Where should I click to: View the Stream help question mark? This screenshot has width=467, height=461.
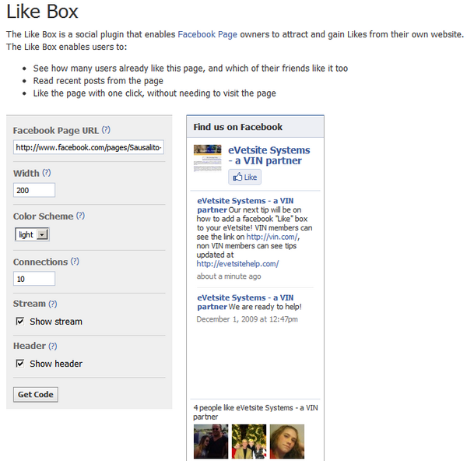click(x=53, y=304)
